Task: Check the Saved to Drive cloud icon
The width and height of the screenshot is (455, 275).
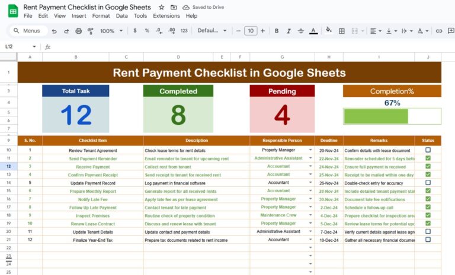Action: (185, 7)
